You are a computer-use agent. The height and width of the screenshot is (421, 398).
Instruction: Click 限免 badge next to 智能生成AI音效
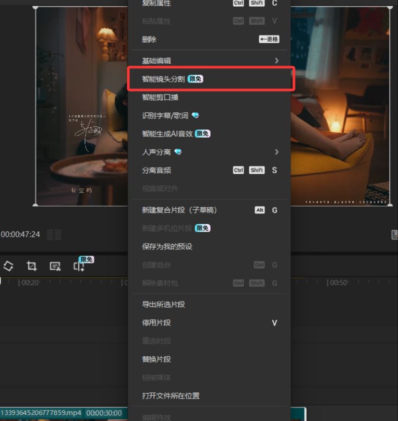[x=202, y=134]
